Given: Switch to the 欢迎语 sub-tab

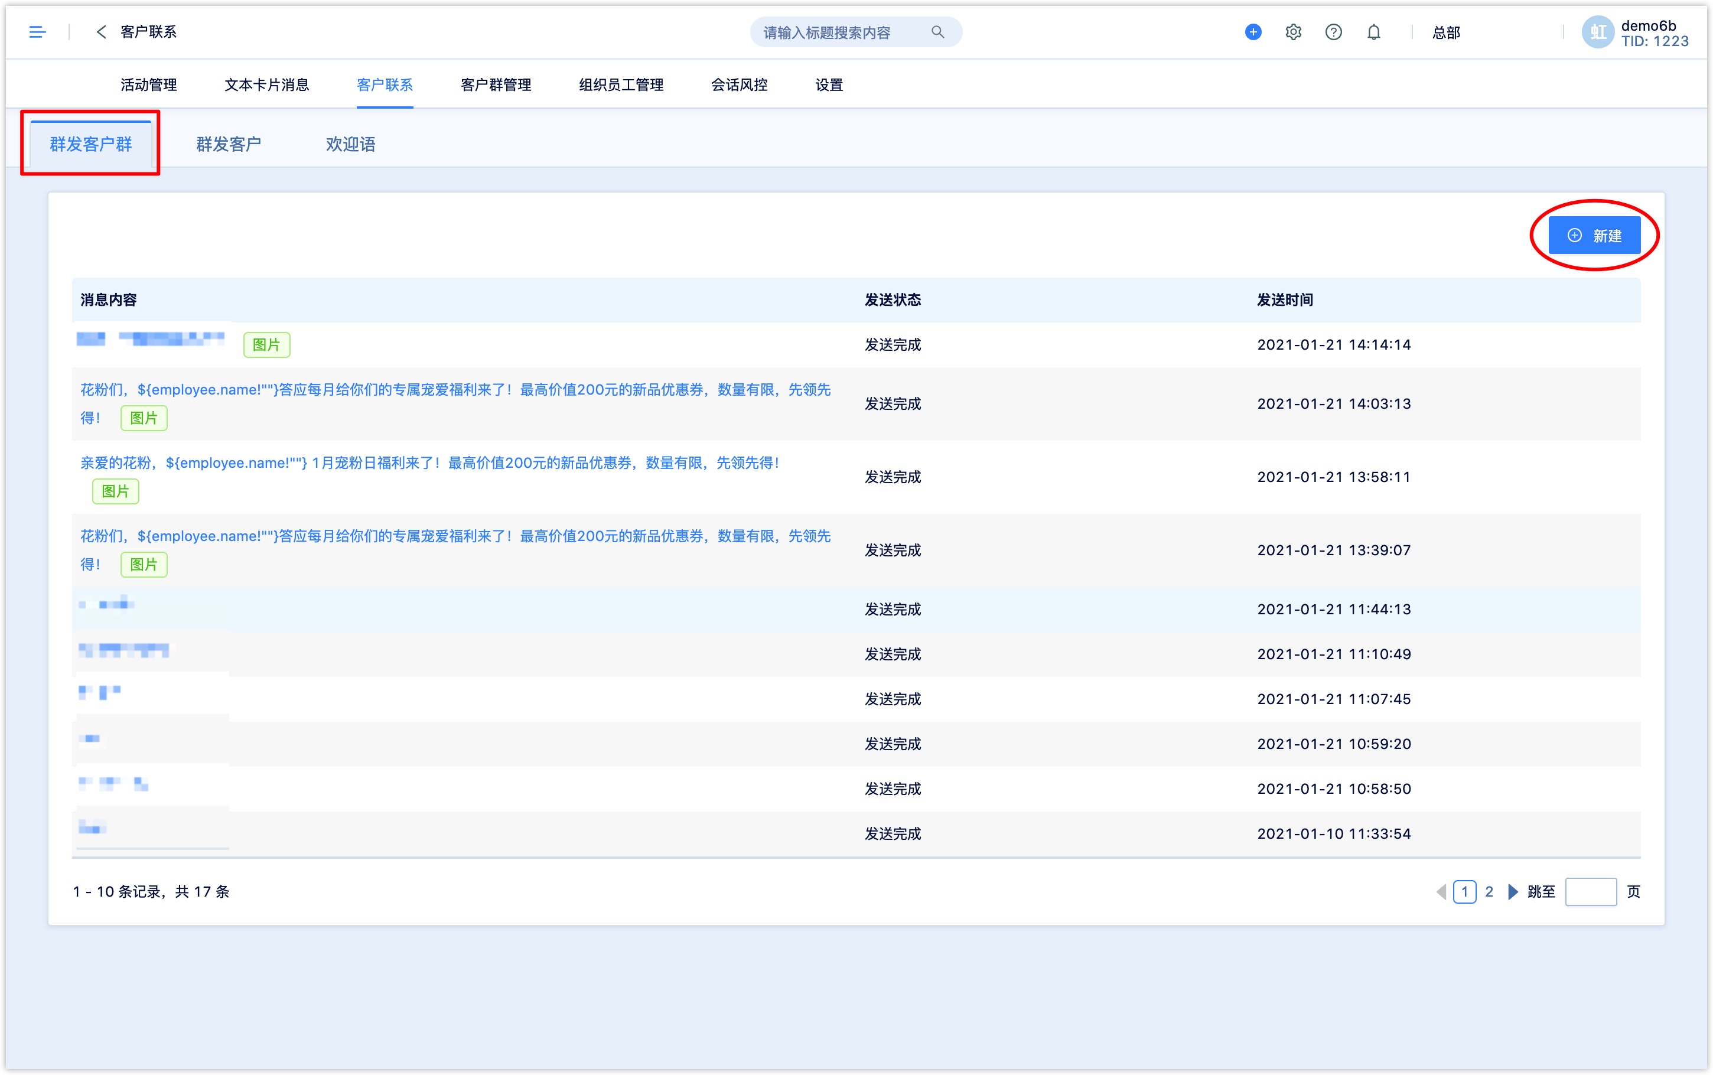Looking at the screenshot, I should (350, 144).
